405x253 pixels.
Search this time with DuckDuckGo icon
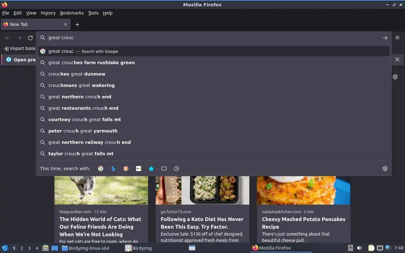(126, 169)
